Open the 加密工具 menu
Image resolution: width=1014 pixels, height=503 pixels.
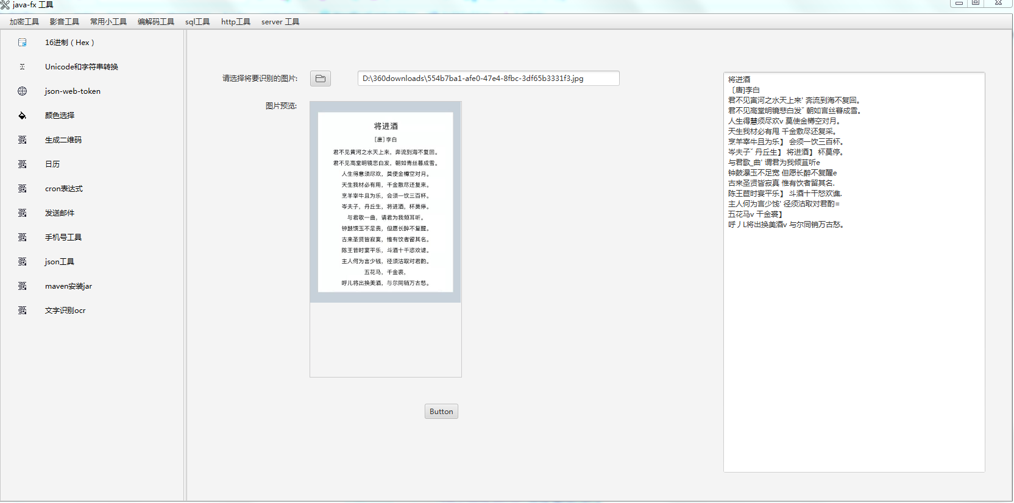tap(24, 22)
